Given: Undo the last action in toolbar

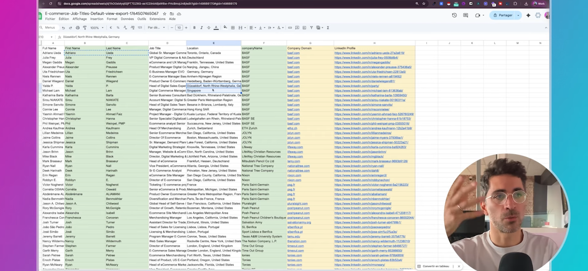Looking at the screenshot, I should pos(63,28).
